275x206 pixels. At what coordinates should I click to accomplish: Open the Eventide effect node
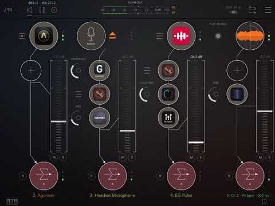(100, 117)
